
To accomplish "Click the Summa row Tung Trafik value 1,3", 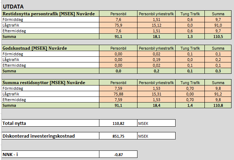I will pyautogui.click(x=190, y=37).
